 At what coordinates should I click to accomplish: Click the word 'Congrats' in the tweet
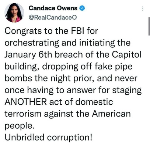[23, 31]
